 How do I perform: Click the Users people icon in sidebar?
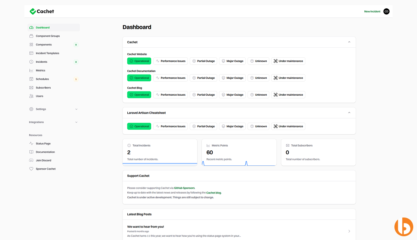pyautogui.click(x=31, y=96)
